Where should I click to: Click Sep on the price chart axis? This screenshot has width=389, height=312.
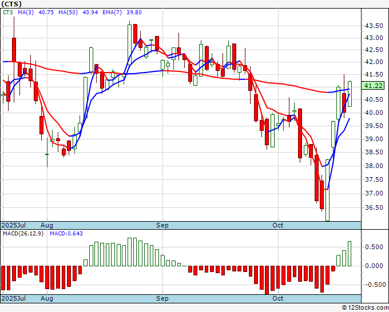(162, 225)
